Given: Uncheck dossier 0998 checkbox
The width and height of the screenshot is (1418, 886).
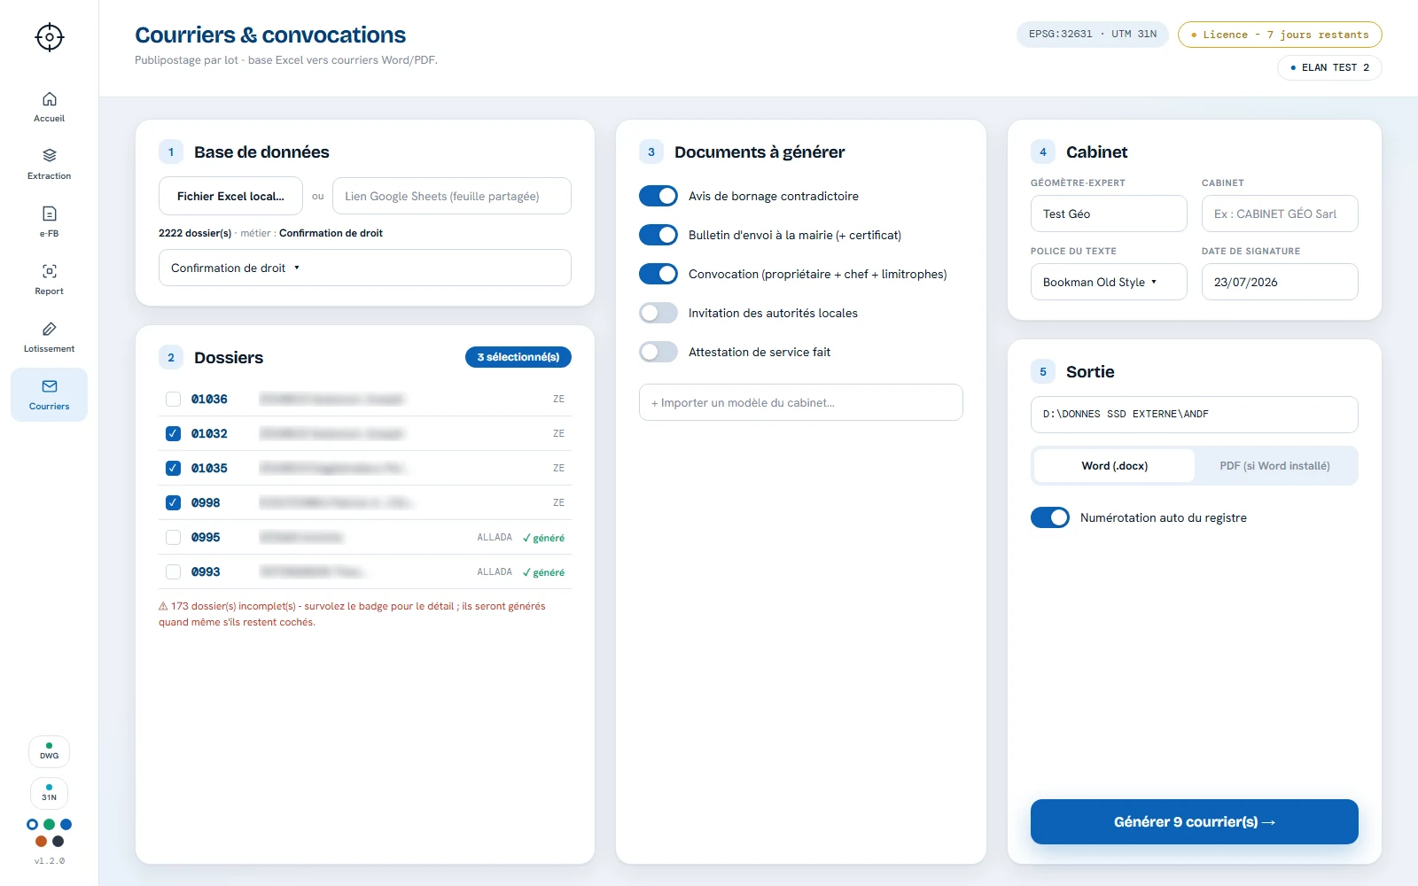Looking at the screenshot, I should (174, 503).
